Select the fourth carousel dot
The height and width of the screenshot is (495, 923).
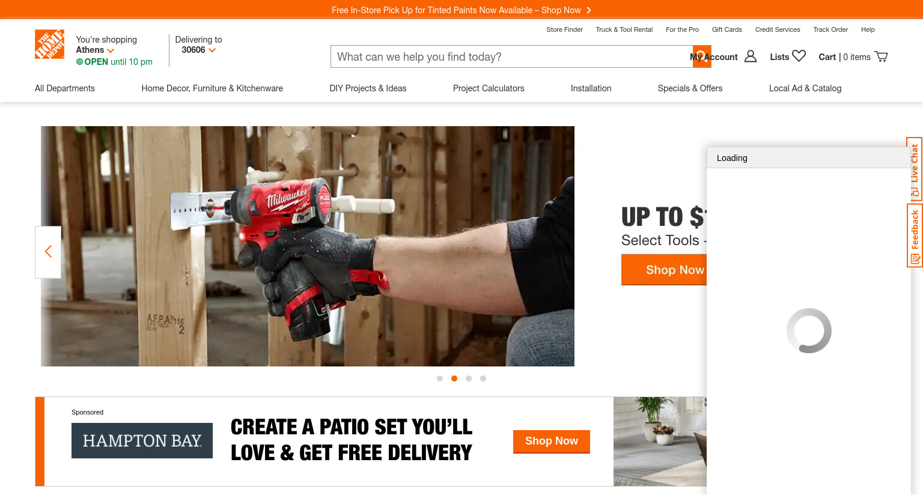tap(483, 378)
